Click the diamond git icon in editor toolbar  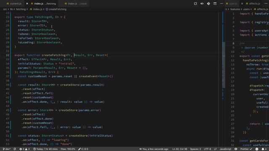point(208,4)
